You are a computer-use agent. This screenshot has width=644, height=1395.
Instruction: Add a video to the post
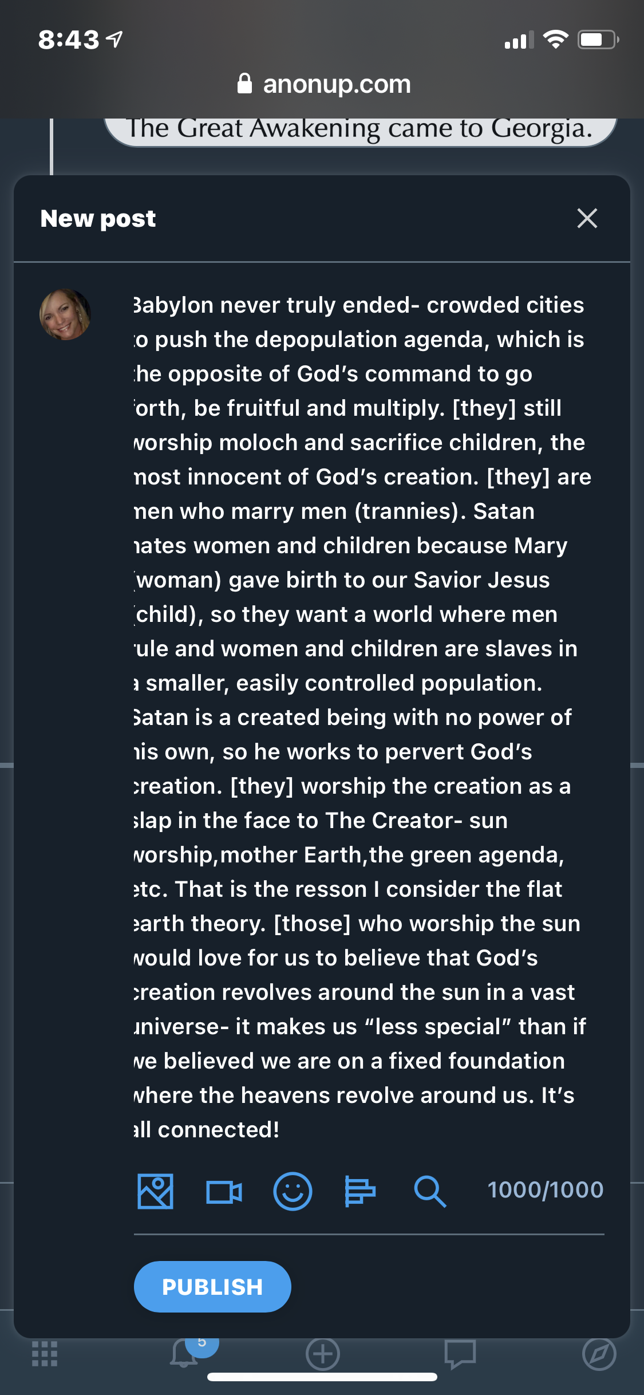coord(224,1192)
